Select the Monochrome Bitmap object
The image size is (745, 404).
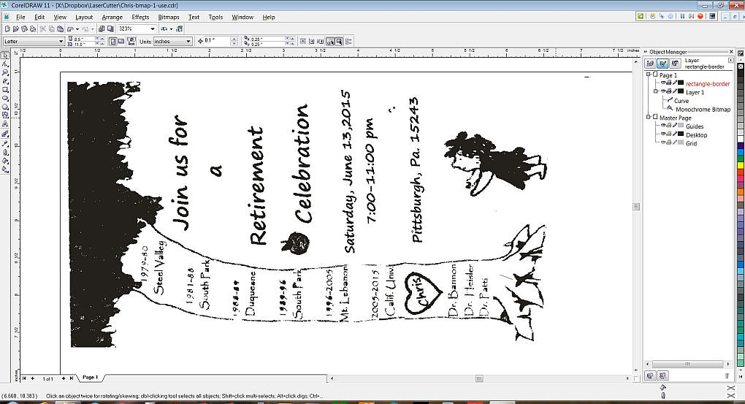tap(702, 110)
